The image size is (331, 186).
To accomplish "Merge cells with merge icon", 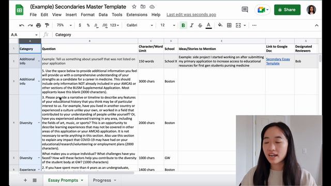I will pyautogui.click(x=238, y=25).
